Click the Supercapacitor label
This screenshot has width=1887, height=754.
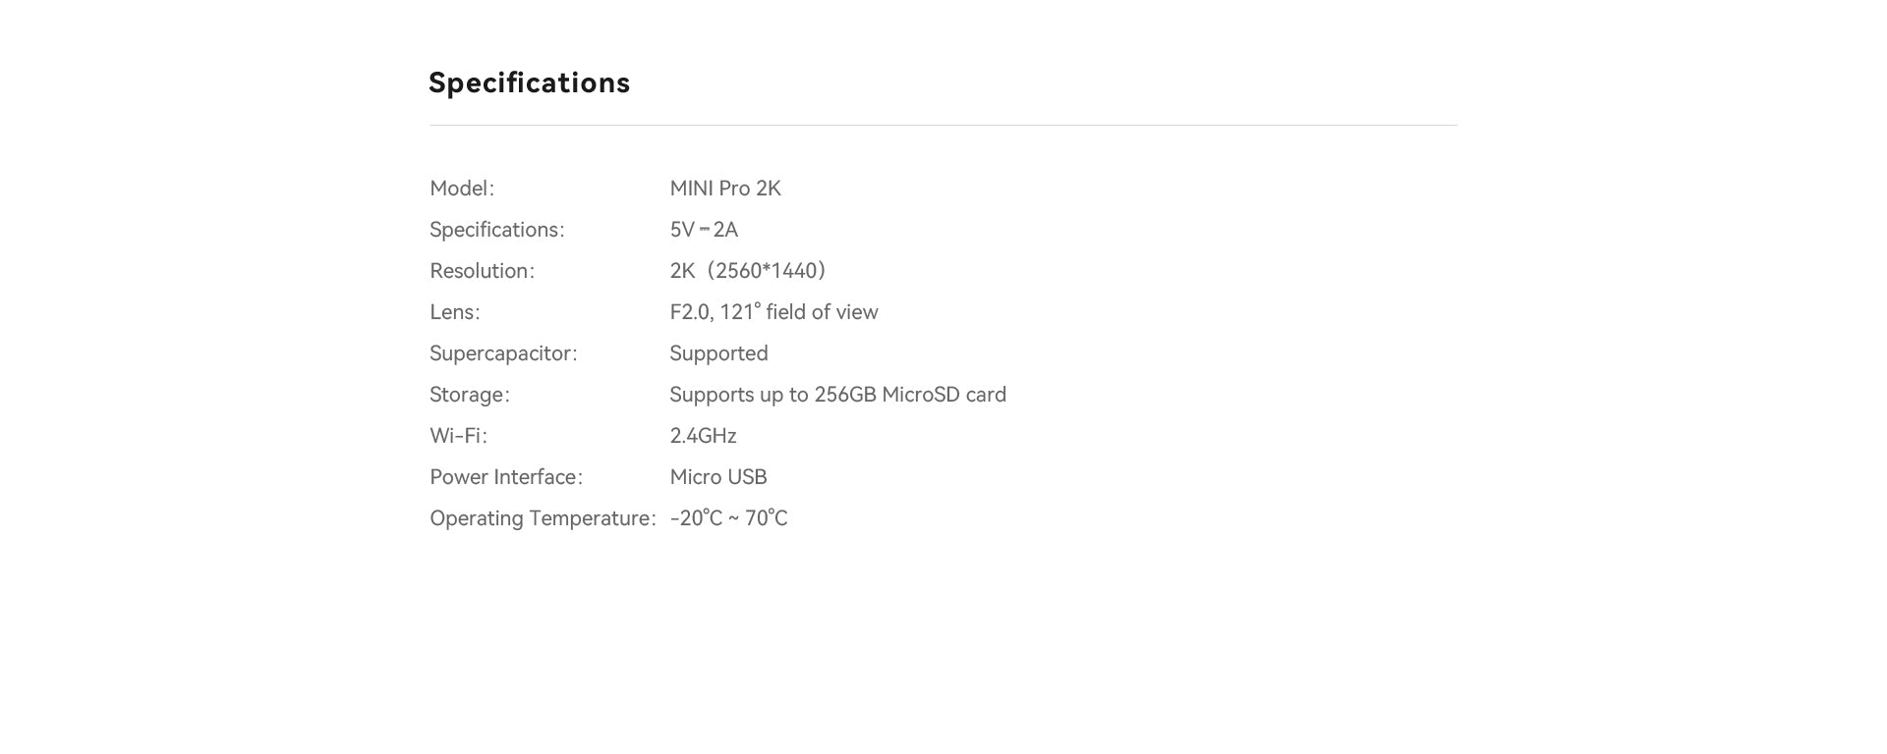coord(503,353)
